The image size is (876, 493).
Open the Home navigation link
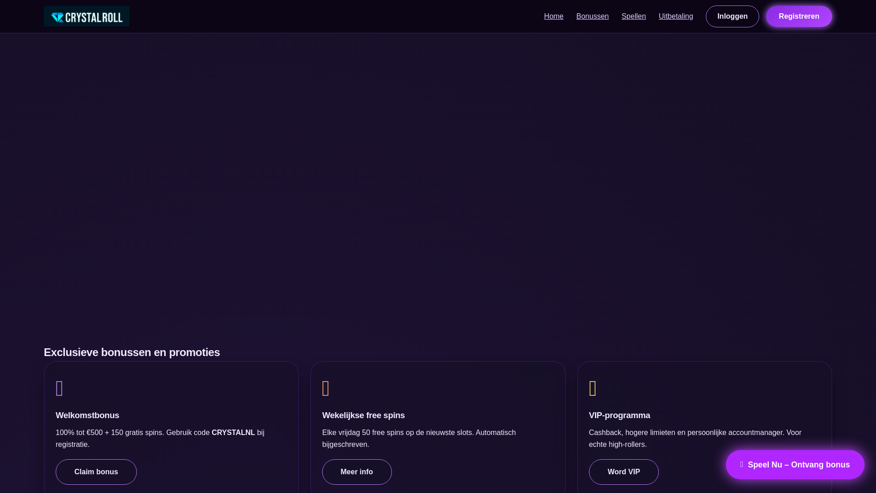tap(553, 16)
